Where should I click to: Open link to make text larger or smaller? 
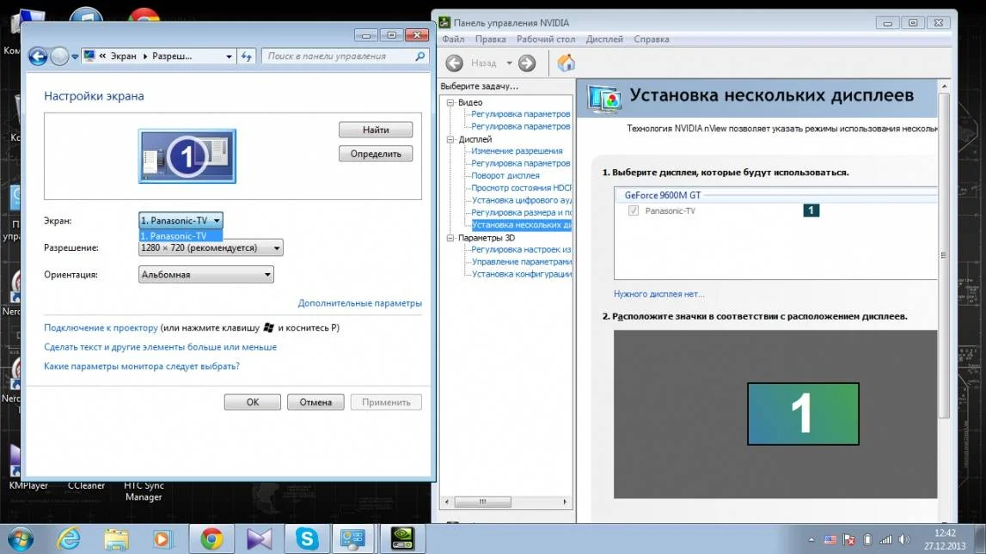(x=161, y=347)
